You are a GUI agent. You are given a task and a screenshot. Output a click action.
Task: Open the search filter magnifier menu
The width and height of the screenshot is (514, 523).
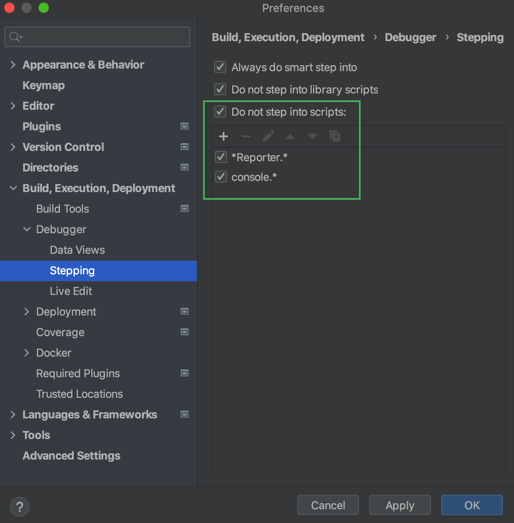[x=15, y=37]
